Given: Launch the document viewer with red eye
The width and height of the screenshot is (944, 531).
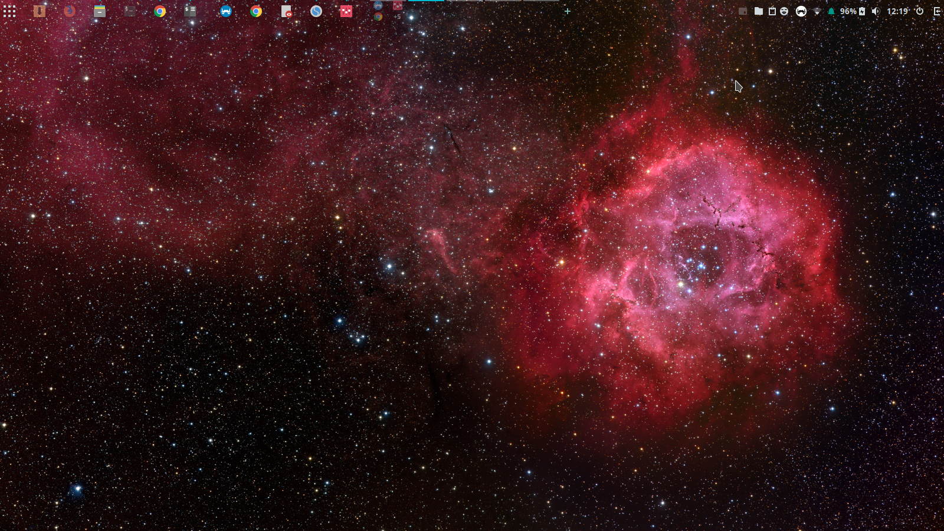Looking at the screenshot, I should [286, 11].
